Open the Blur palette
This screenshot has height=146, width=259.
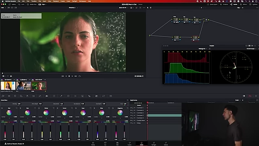click(x=89, y=96)
